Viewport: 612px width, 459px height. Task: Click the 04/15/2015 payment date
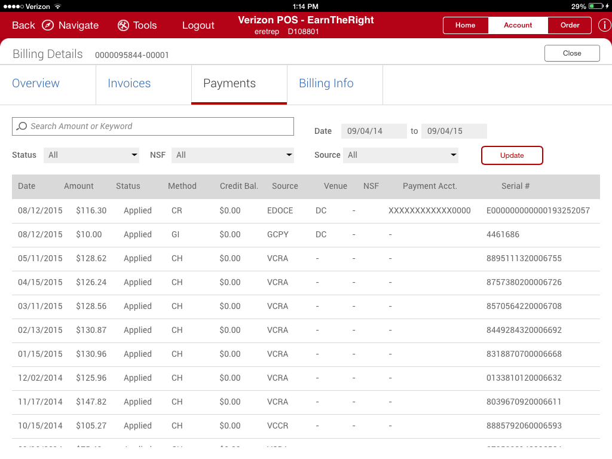[x=40, y=282]
